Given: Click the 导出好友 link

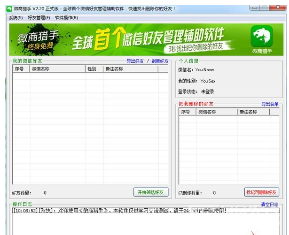Looking at the screenshot, I should (135, 61).
